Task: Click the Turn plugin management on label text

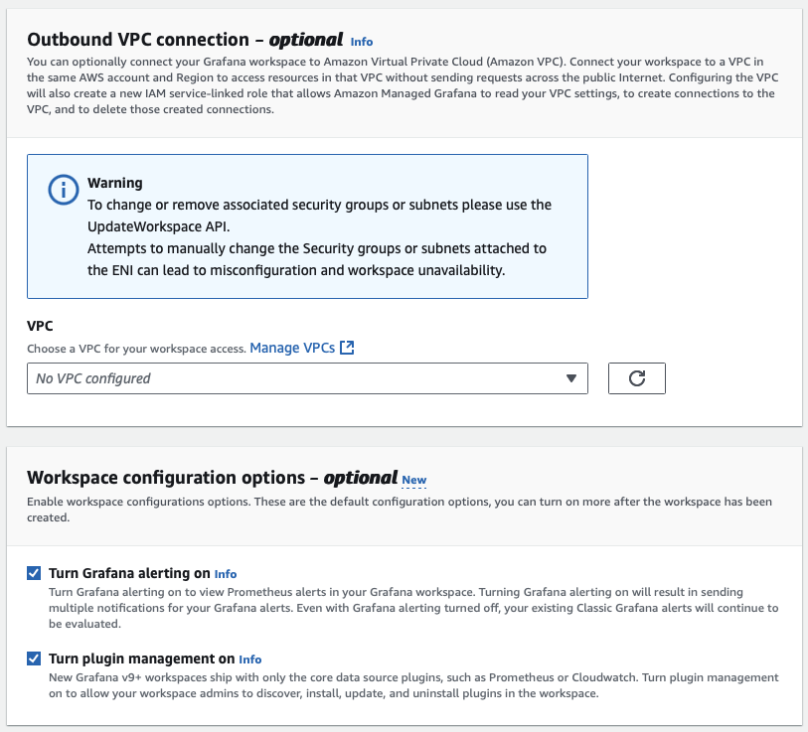Action: pyautogui.click(x=142, y=659)
